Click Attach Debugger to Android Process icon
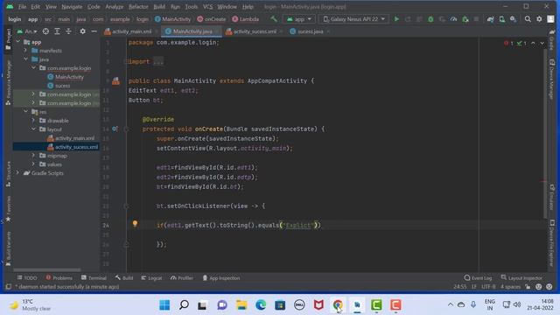 (x=465, y=19)
